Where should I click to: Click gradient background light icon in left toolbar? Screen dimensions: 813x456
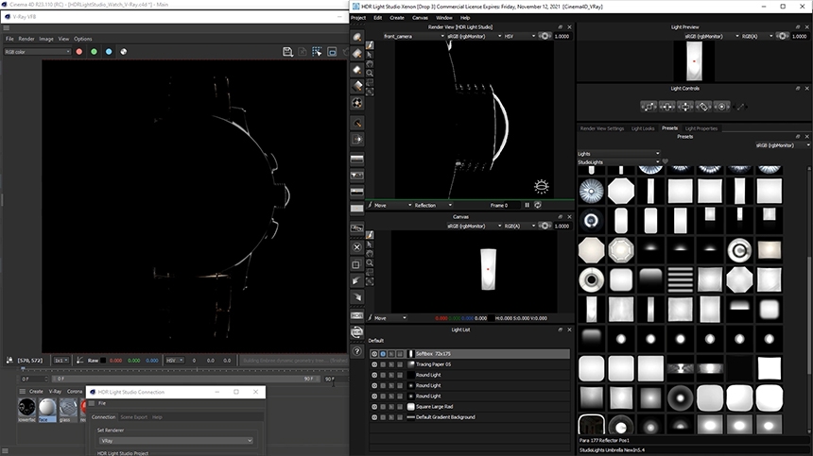click(356, 159)
